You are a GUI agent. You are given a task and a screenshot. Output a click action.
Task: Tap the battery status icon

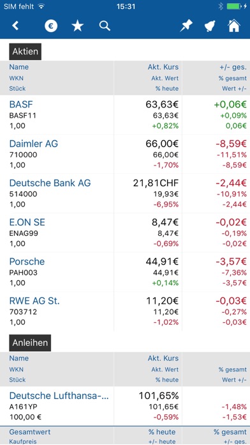(x=234, y=6)
